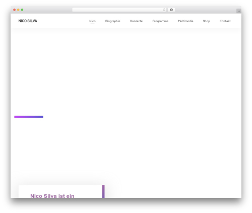
Task: Maximize the window with green button
Action: pyautogui.click(x=22, y=10)
